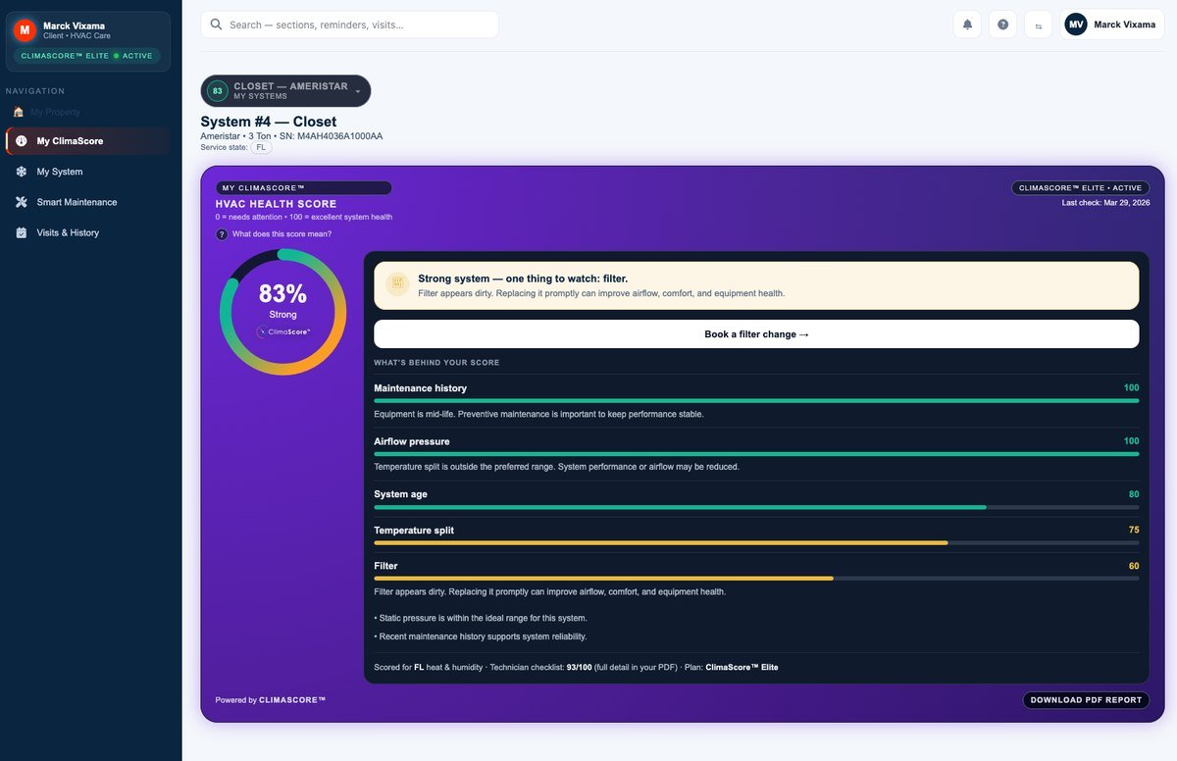Click the tools icon beside Smart Maintenance

tap(22, 202)
